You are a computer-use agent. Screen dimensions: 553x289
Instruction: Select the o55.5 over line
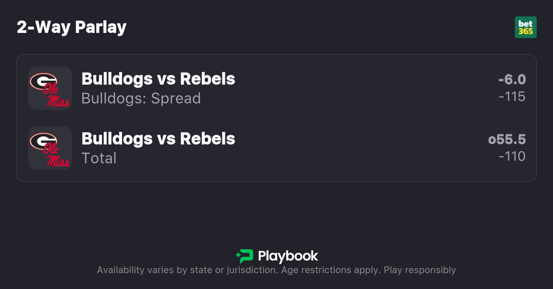(507, 139)
